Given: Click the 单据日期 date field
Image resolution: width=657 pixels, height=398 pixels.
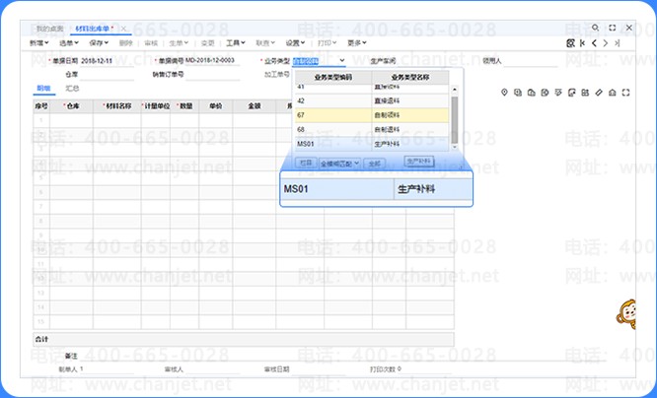Looking at the screenshot, I should pos(107,61).
